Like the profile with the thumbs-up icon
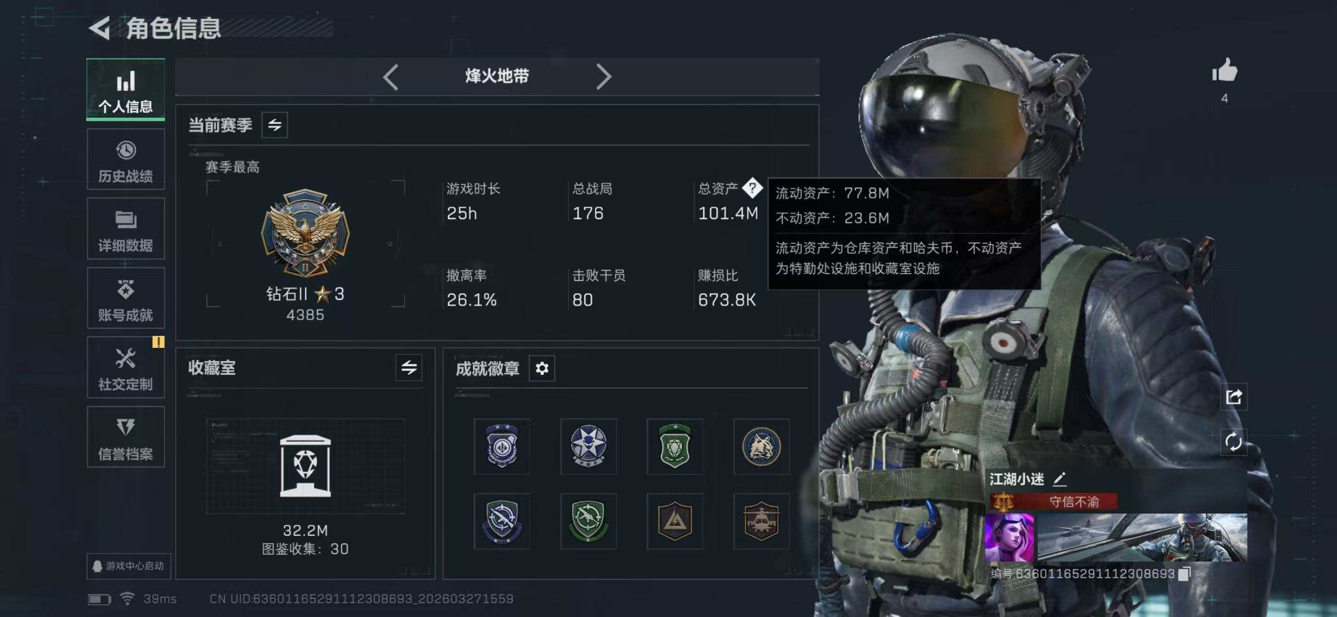Image resolution: width=1337 pixels, height=617 pixels. pyautogui.click(x=1225, y=70)
